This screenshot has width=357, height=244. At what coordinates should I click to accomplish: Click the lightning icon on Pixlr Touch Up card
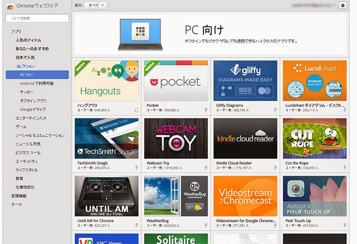tap(345, 226)
